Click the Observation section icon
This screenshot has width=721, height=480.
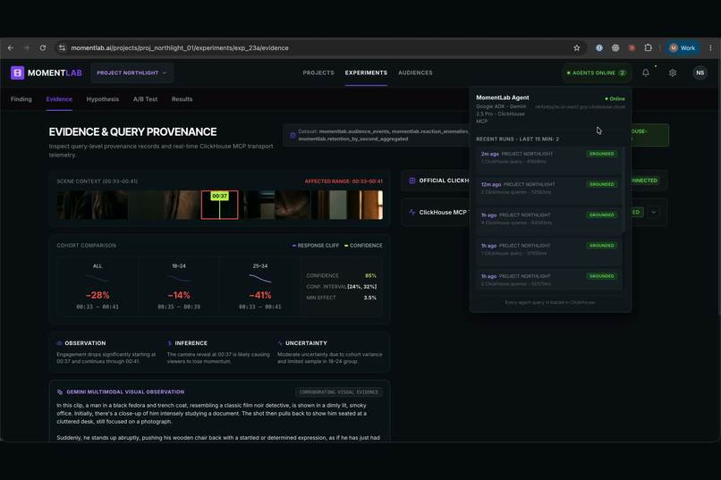click(59, 343)
